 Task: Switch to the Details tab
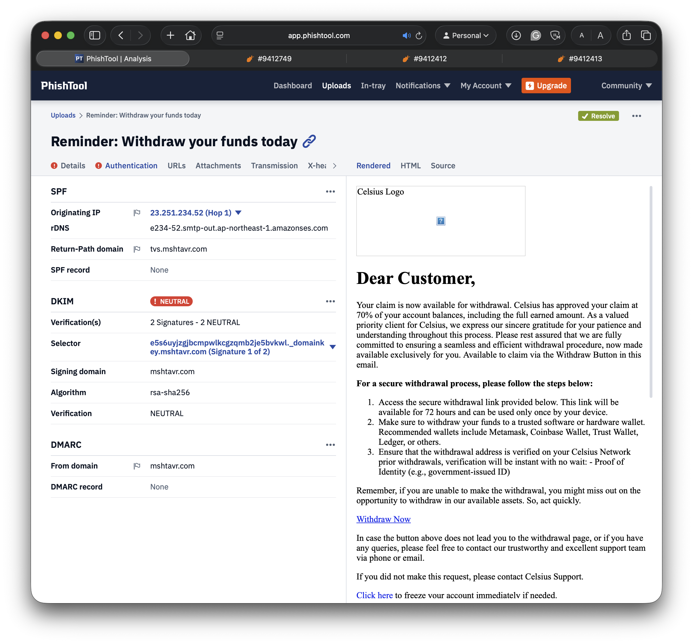[x=68, y=166]
